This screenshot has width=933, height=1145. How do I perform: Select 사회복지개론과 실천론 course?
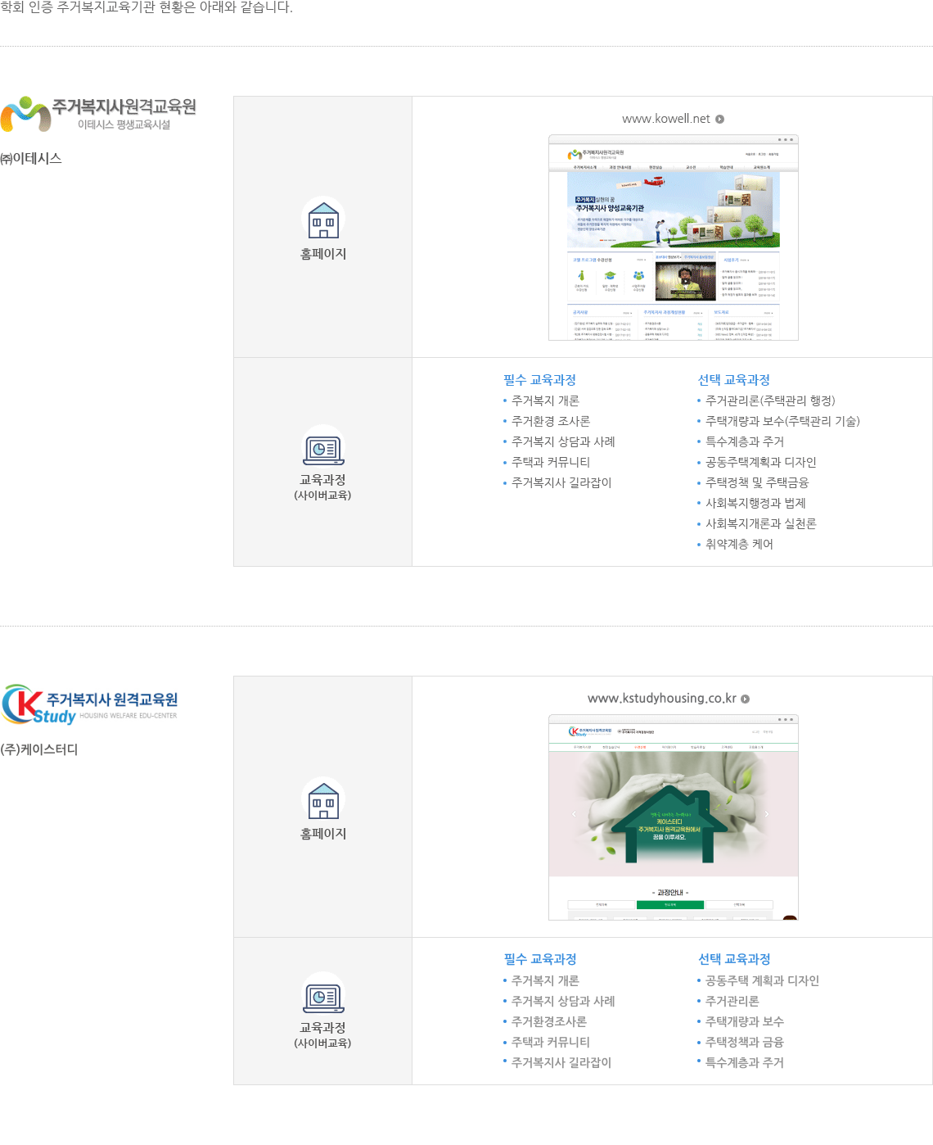(x=761, y=523)
